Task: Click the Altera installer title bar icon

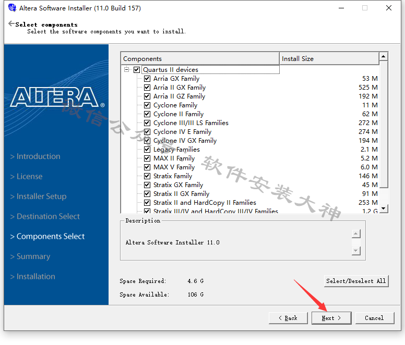Action: (12, 8)
